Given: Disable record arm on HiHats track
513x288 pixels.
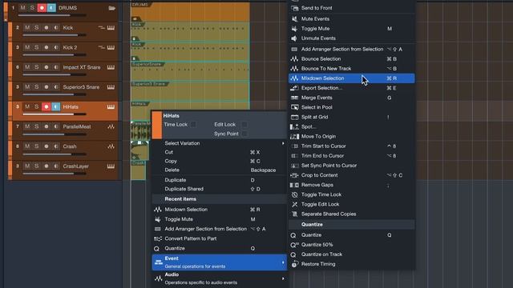Looking at the screenshot, I should point(46,106).
